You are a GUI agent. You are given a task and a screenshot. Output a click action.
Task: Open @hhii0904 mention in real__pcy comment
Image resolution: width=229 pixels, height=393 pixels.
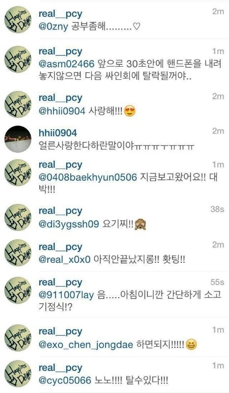(x=62, y=111)
